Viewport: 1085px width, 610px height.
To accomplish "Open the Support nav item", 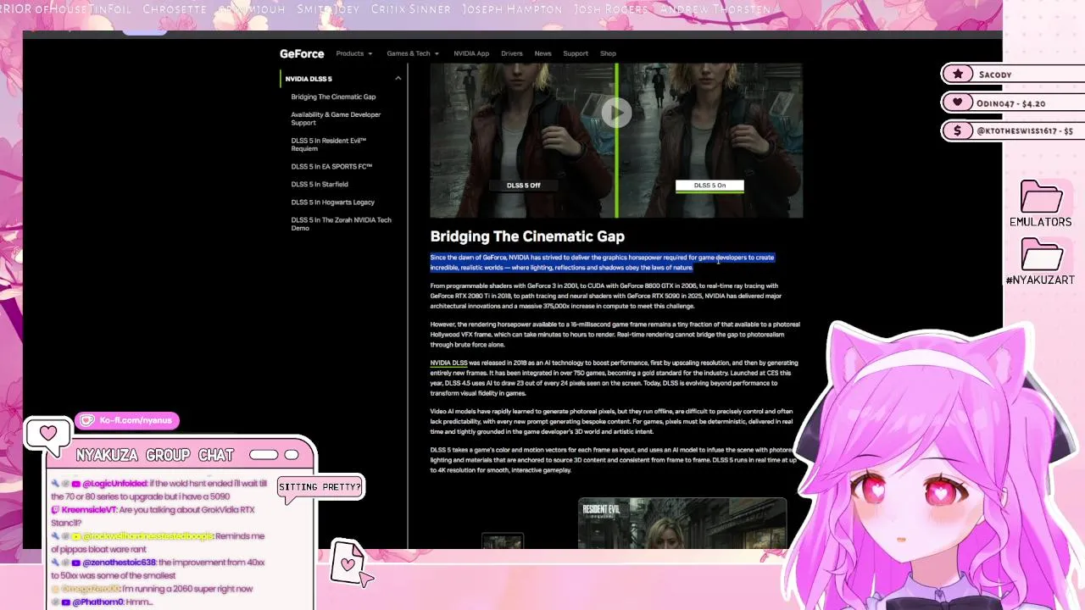I will pos(576,53).
